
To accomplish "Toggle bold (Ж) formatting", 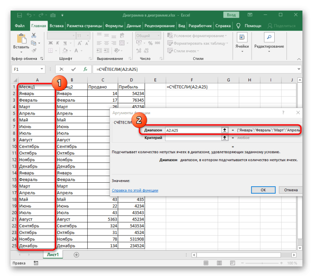I will (50, 43).
